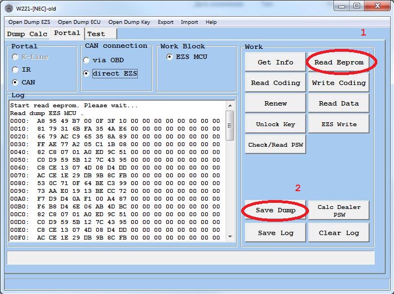
Task: Click the log row starting 00F0:
Action: point(115,238)
